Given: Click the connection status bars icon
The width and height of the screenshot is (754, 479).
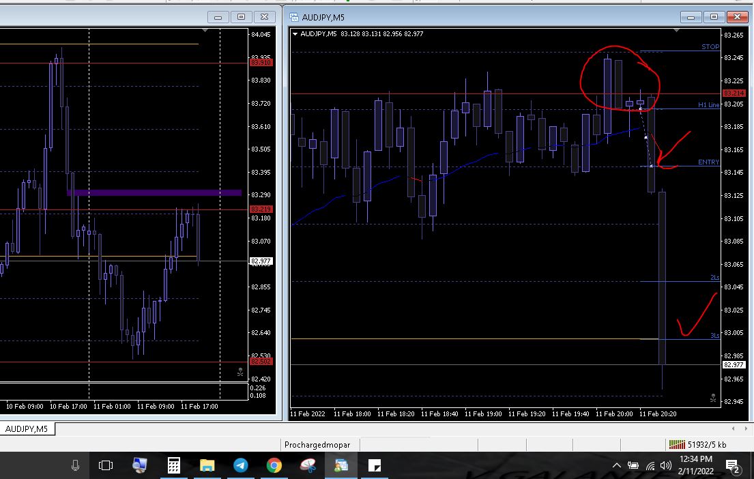Looking at the screenshot, I should click(677, 444).
